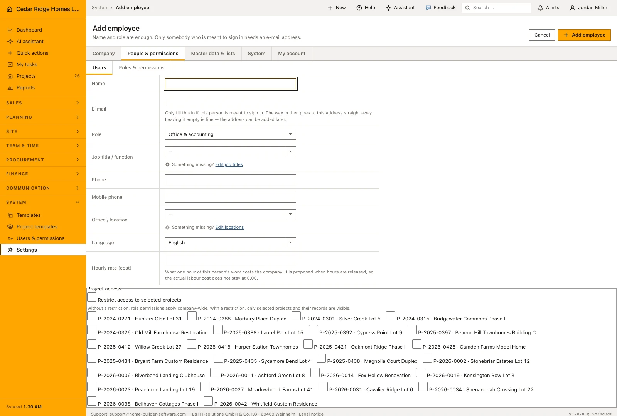Tick Restrict access to selected projects
The image size is (617, 416).
[92, 297]
